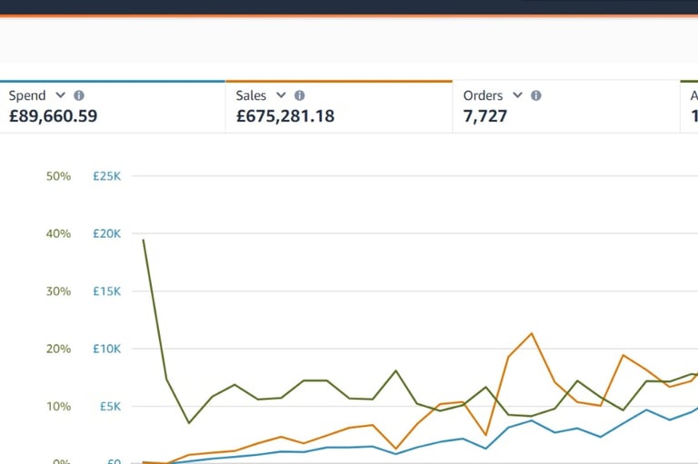Click the info icon beside Orders

[536, 95]
